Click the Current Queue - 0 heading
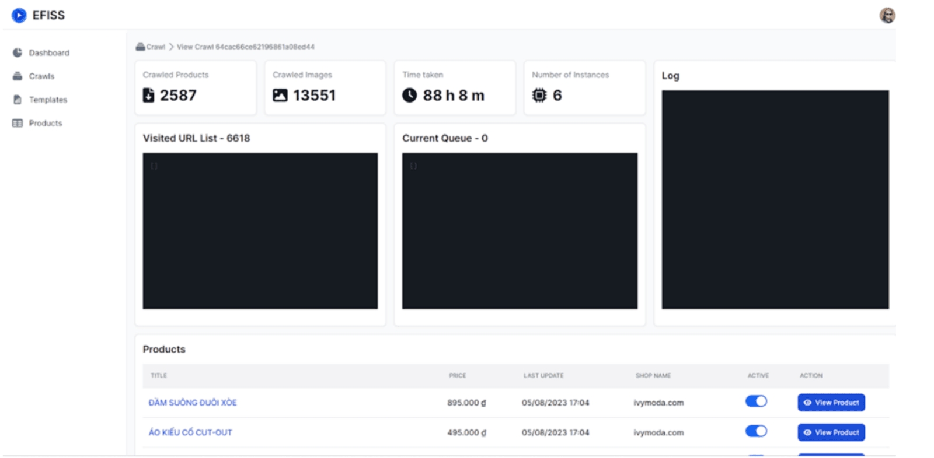This screenshot has width=934, height=458. pos(445,138)
